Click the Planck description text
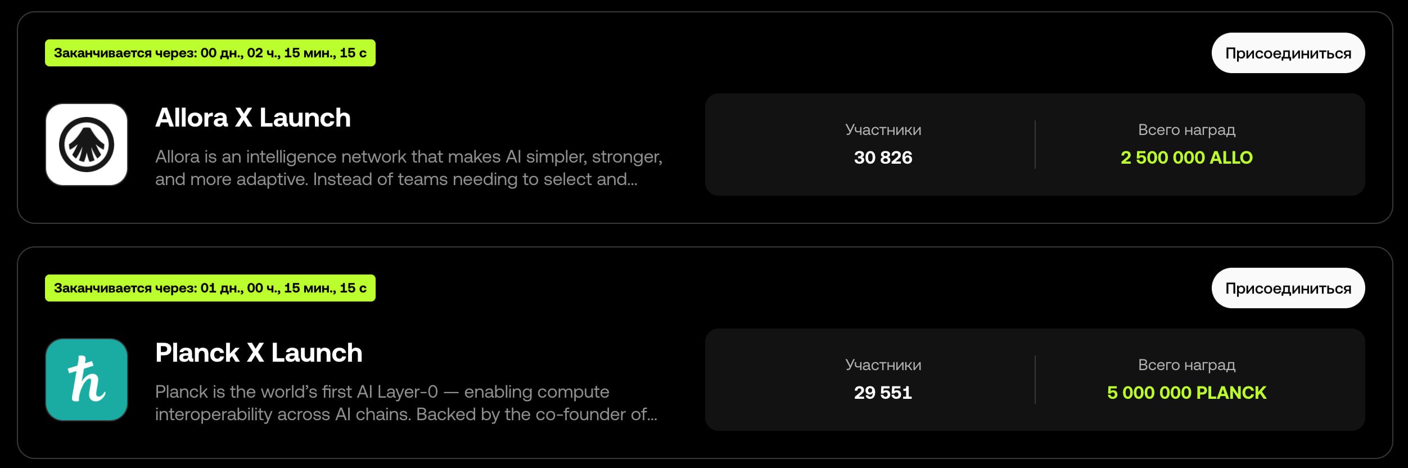 (x=406, y=403)
